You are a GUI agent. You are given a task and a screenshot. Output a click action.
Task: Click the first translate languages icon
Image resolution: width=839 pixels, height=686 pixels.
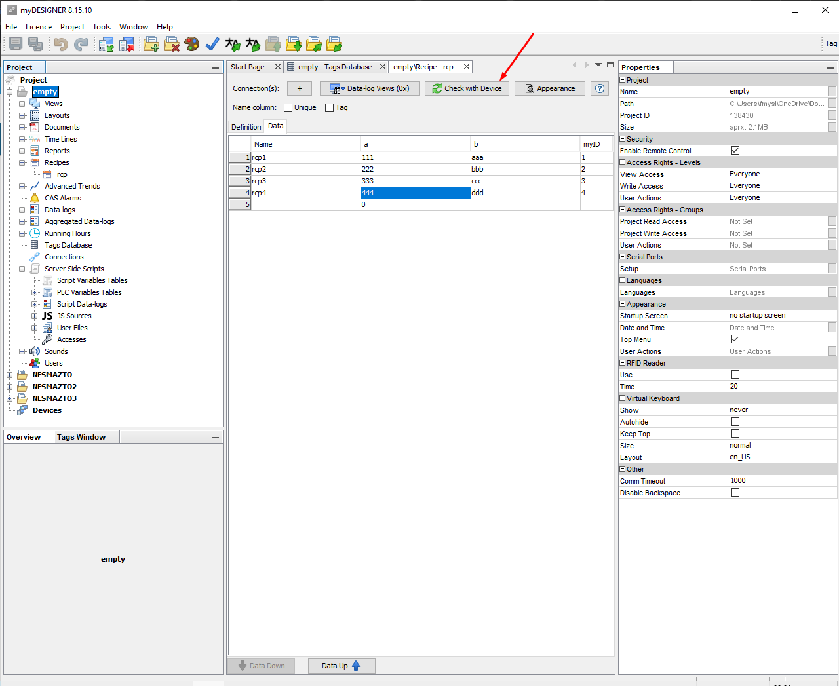[x=233, y=44]
